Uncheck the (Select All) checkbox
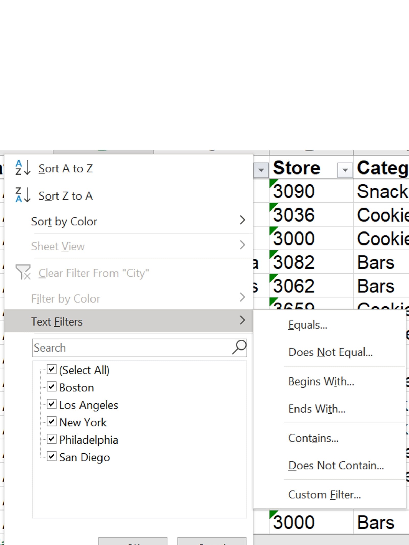 52,369
